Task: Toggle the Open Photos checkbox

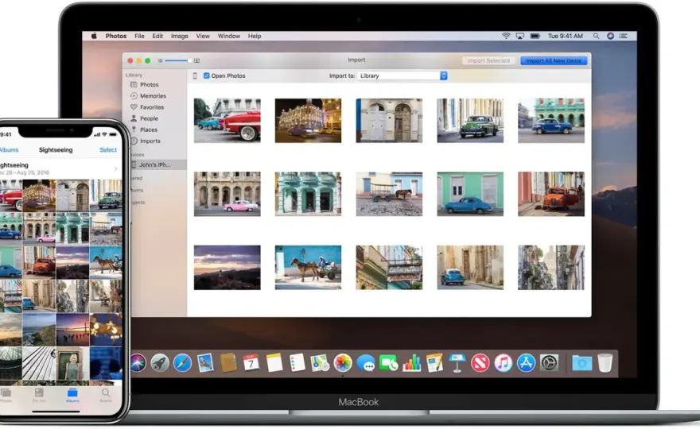Action: (x=206, y=75)
